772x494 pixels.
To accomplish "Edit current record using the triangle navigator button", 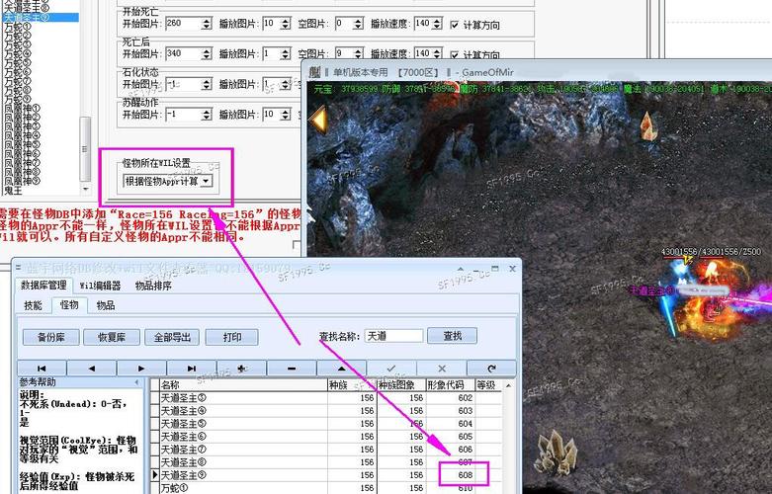I will (x=342, y=369).
